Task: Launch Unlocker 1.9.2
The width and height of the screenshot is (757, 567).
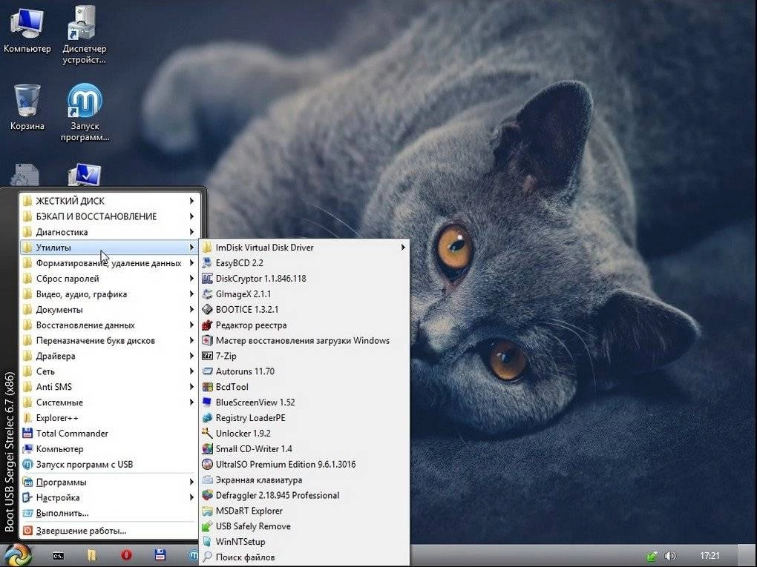Action: [304, 433]
